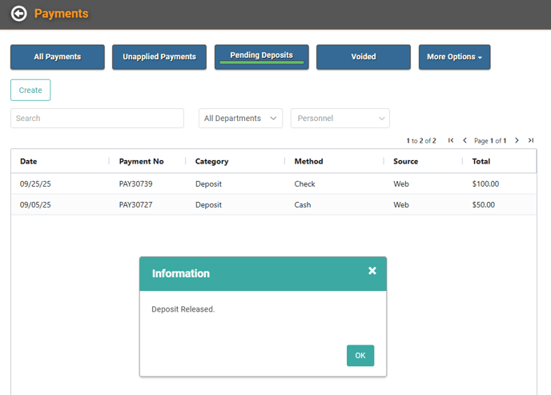Viewport: 551px width, 395px height.
Task: Sort by the Date column header
Action: 29,161
